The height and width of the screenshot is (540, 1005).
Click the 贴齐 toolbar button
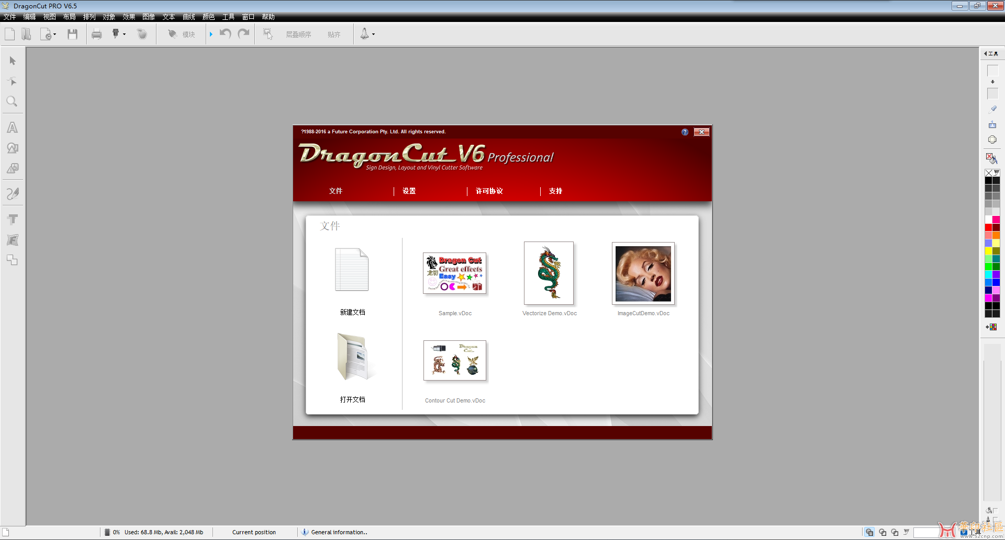[334, 35]
